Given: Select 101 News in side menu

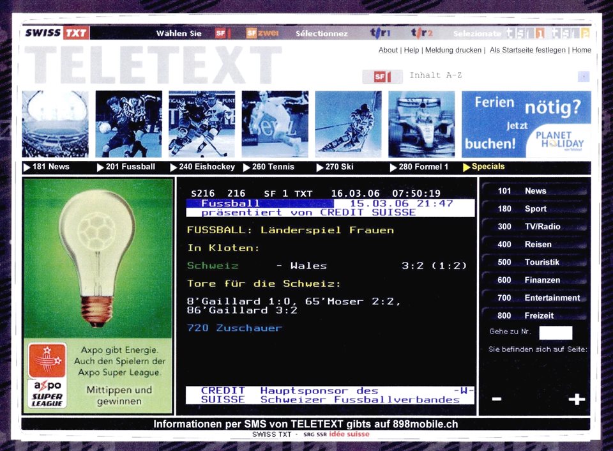Looking at the screenshot, I should (535, 191).
